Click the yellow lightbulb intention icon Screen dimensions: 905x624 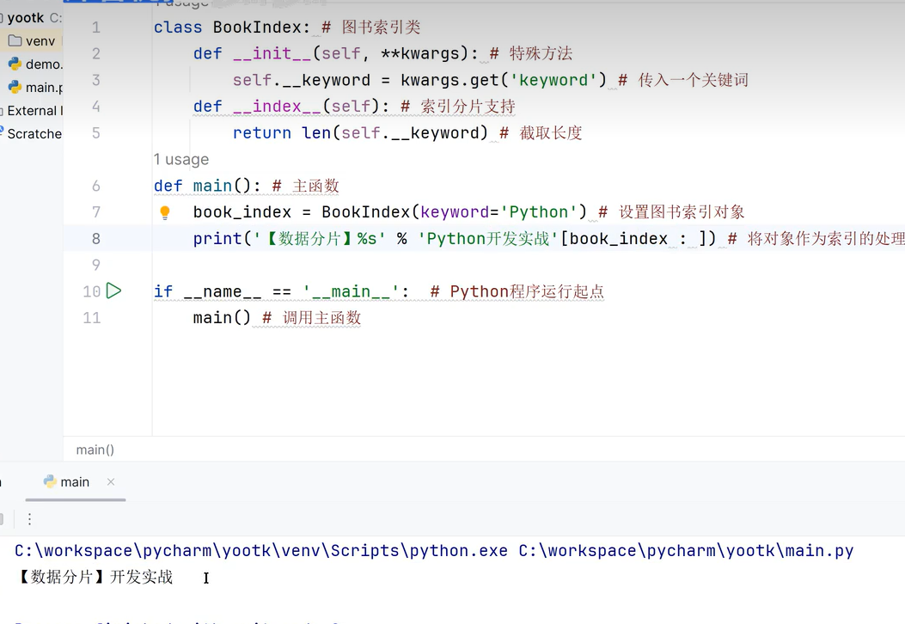(x=164, y=212)
